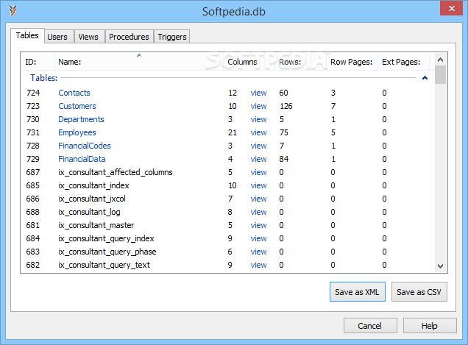Open the Triggers tab
The image size is (468, 345).
pos(172,37)
